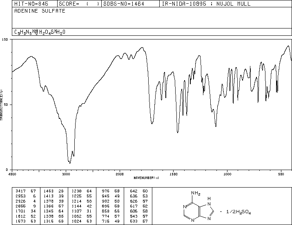This screenshot has height=225, width=292.
Task: Click the vertical TRANSMITTANCE axis title
Action: tap(1, 105)
